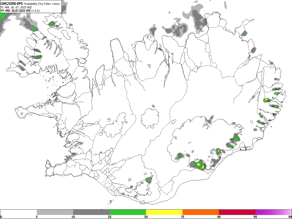Image resolution: width=292 pixels, height=219 pixels.
Task: Click the legend tick label '90'
Action: tap(219, 217)
